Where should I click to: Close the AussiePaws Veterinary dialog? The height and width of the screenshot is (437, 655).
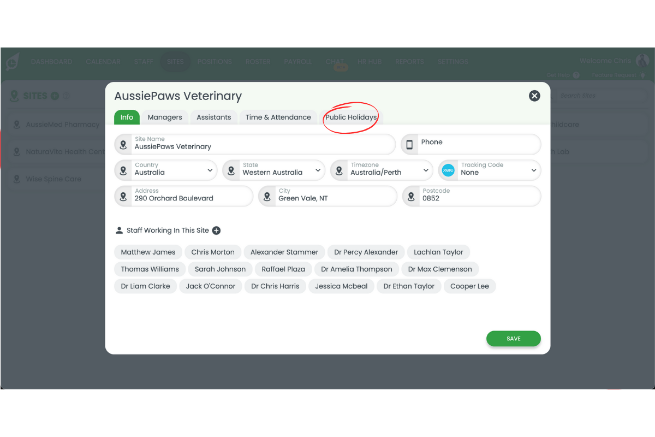pos(534,96)
